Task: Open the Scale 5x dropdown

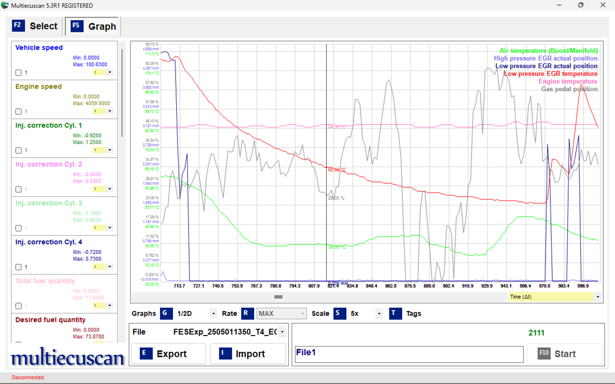Action: tap(379, 314)
